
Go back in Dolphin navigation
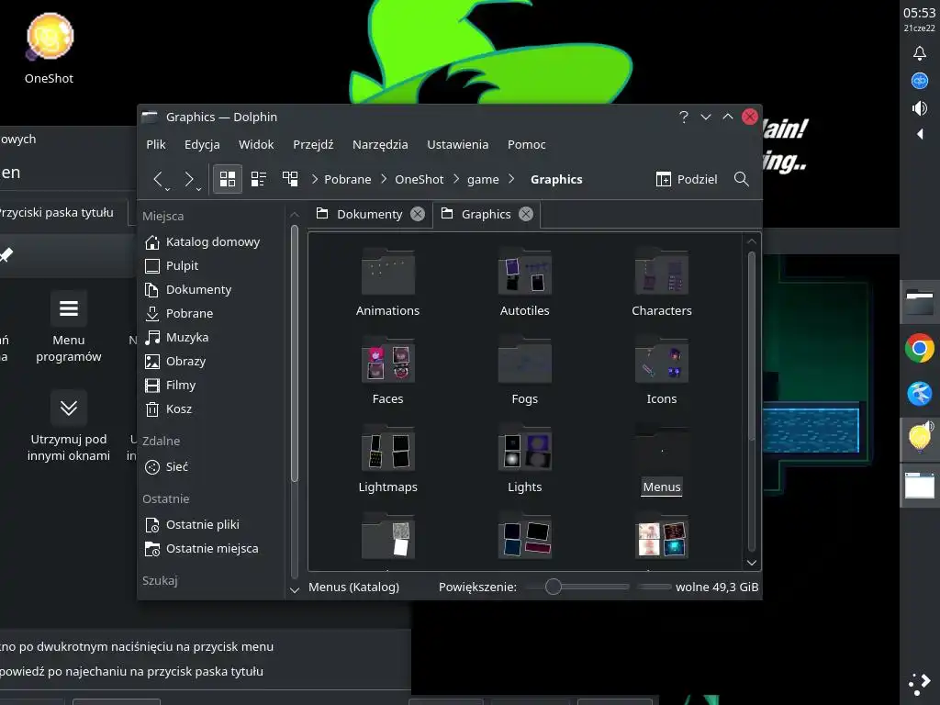tap(158, 179)
